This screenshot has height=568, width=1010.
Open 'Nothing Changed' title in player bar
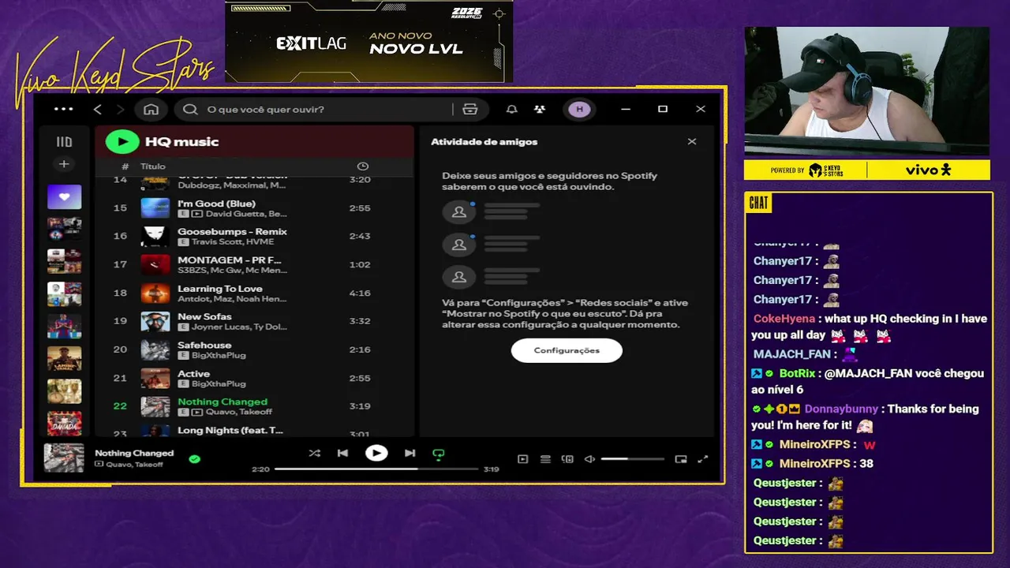(134, 453)
